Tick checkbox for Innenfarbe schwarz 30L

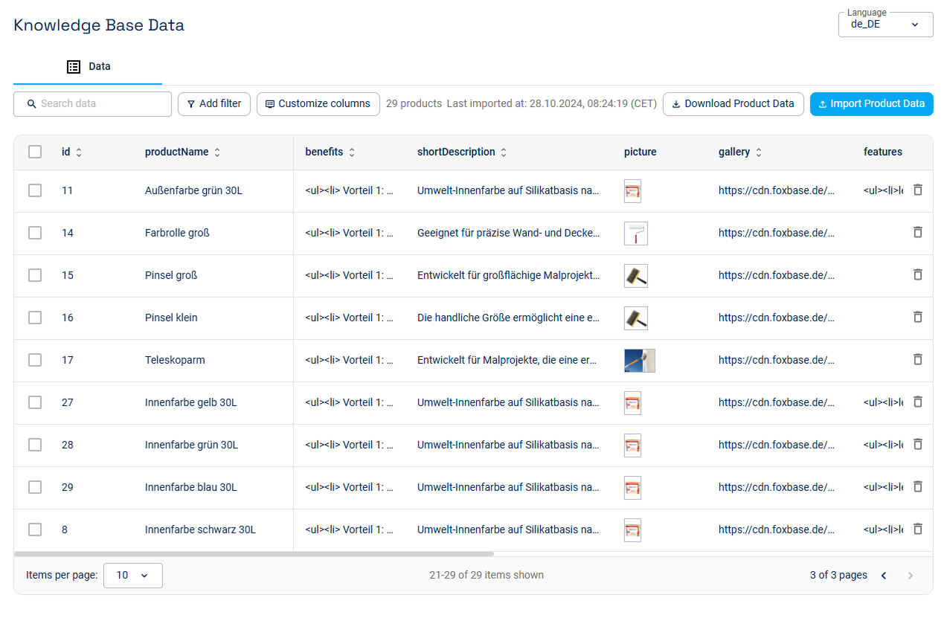point(35,530)
